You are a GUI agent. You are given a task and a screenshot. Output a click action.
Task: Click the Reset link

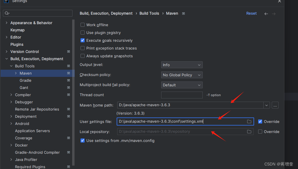coord(252,13)
